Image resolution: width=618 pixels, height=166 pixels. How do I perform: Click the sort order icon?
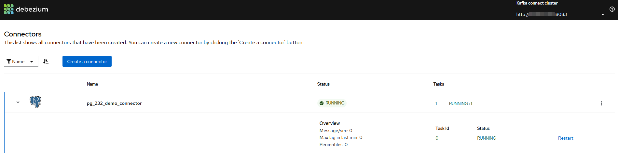[x=46, y=61]
